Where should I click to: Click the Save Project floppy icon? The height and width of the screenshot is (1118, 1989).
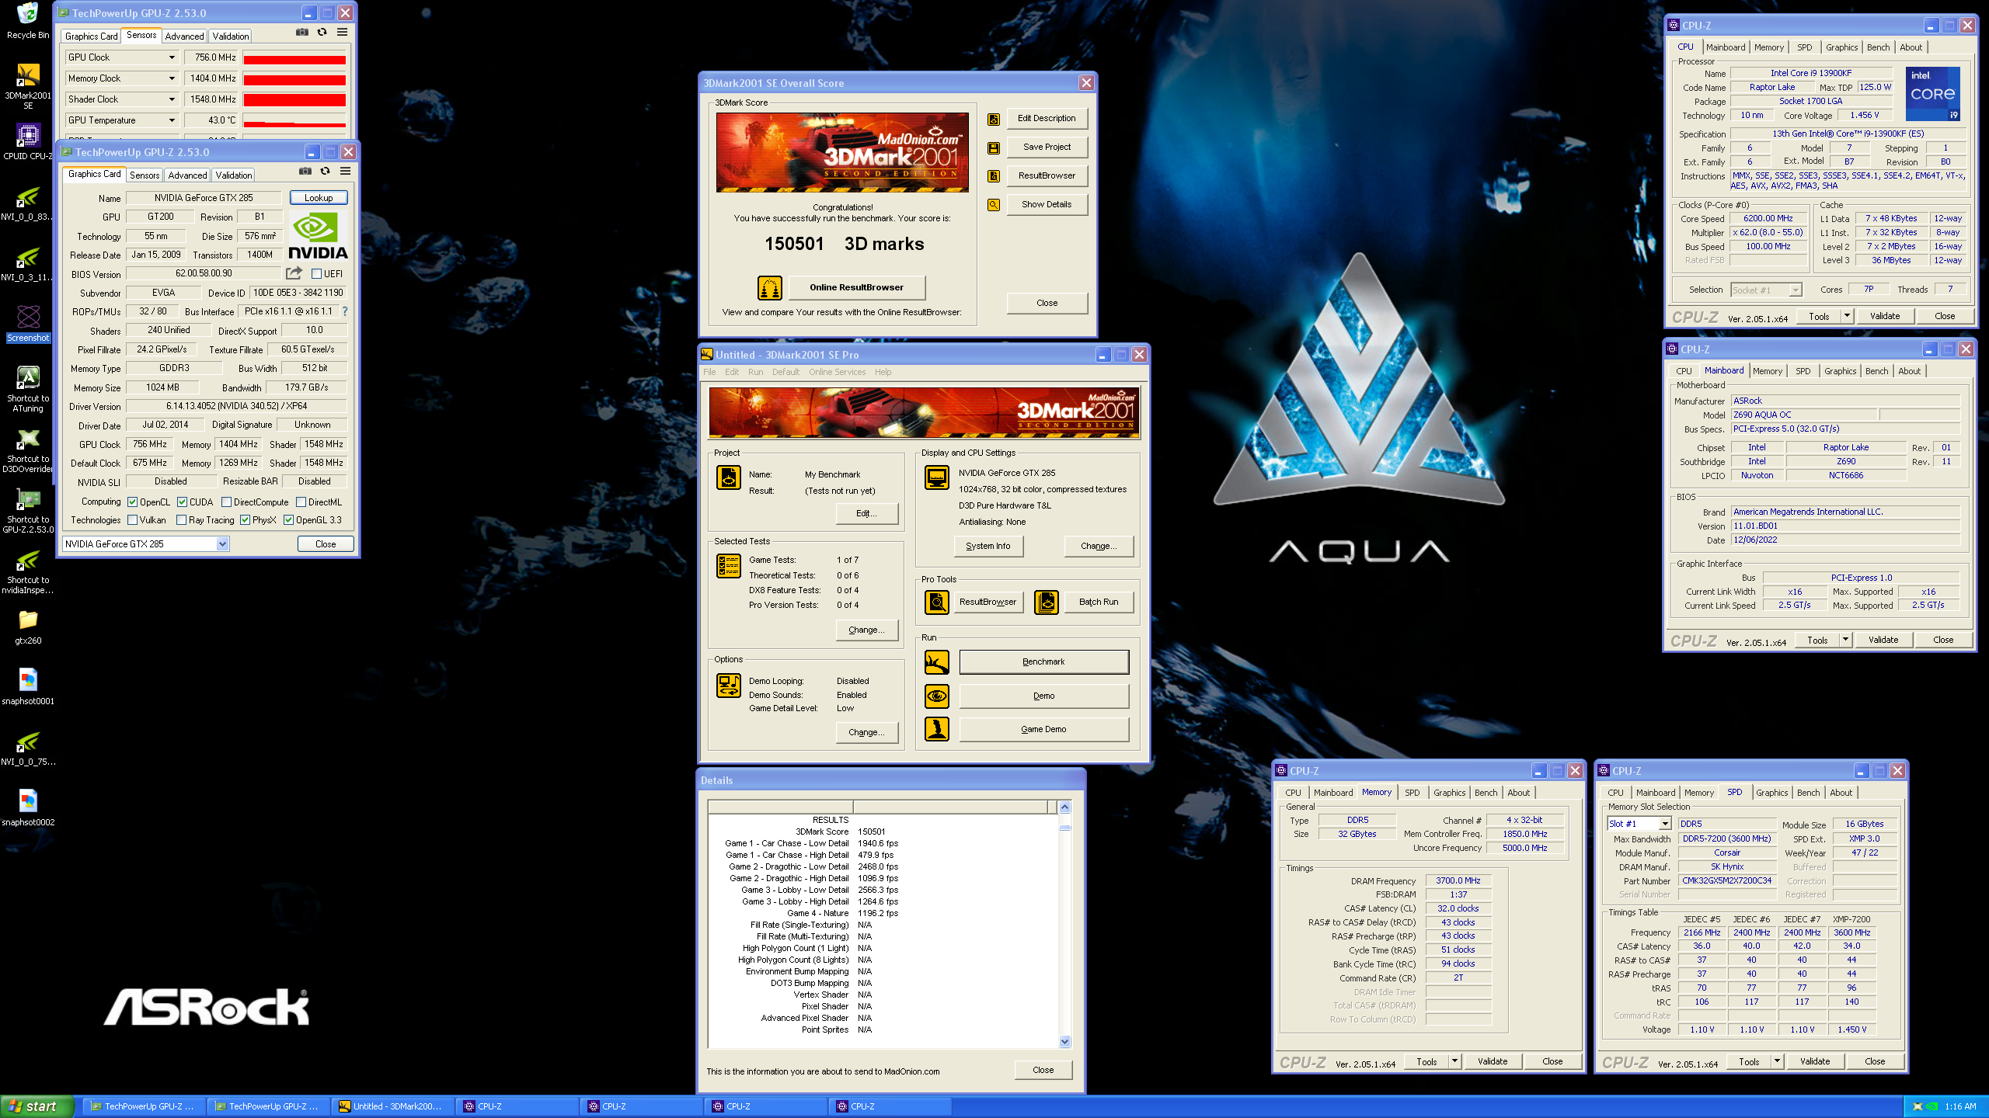click(x=994, y=148)
